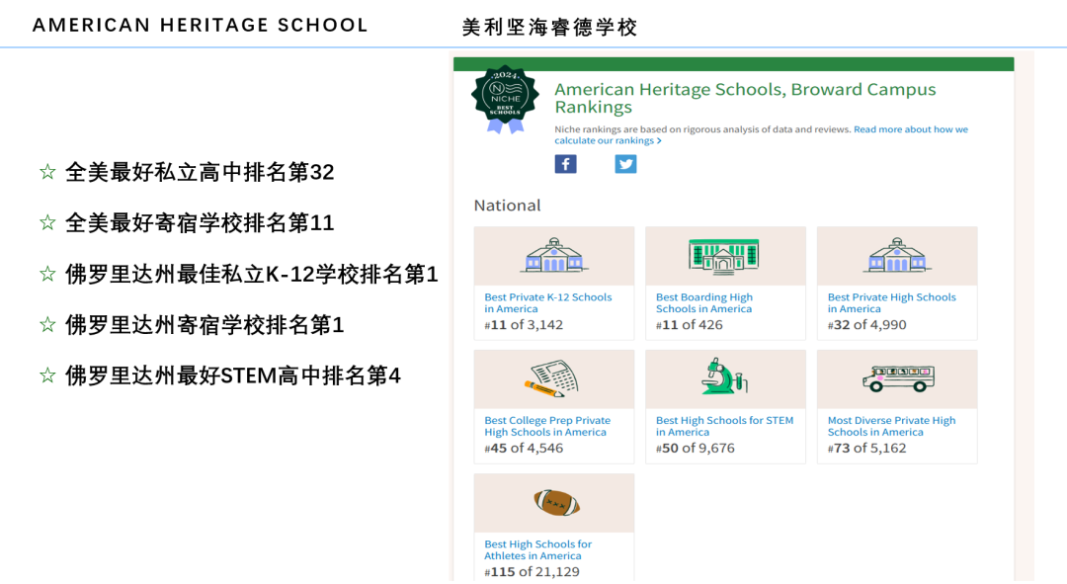Click the school bus diversity icon
Viewport: 1067px width, 584px height.
coord(898,377)
